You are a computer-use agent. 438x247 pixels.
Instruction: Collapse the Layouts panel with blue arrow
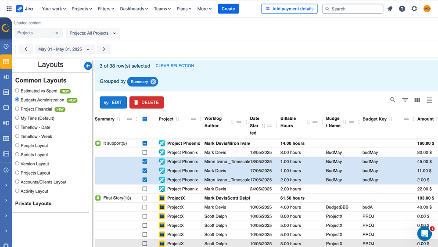pyautogui.click(x=88, y=66)
